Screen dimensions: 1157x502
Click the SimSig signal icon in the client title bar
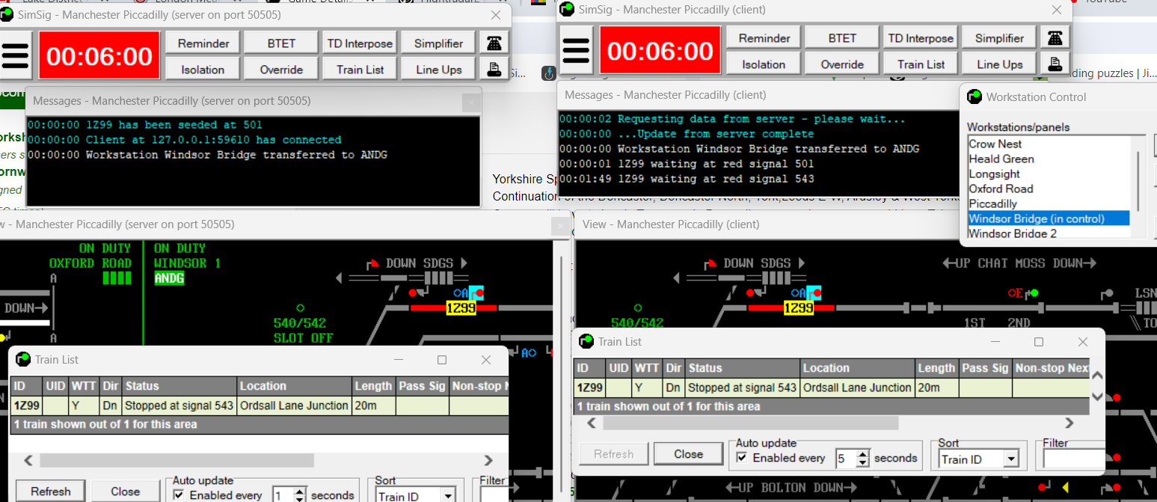568,9
